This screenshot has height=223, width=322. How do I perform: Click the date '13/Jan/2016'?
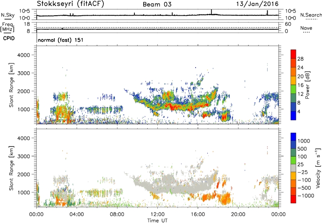click(x=257, y=4)
